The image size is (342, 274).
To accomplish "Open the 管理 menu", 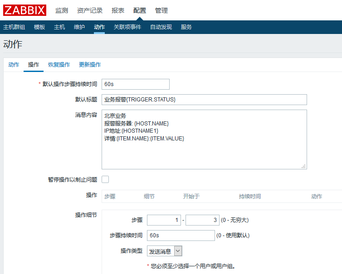I will tap(161, 10).
